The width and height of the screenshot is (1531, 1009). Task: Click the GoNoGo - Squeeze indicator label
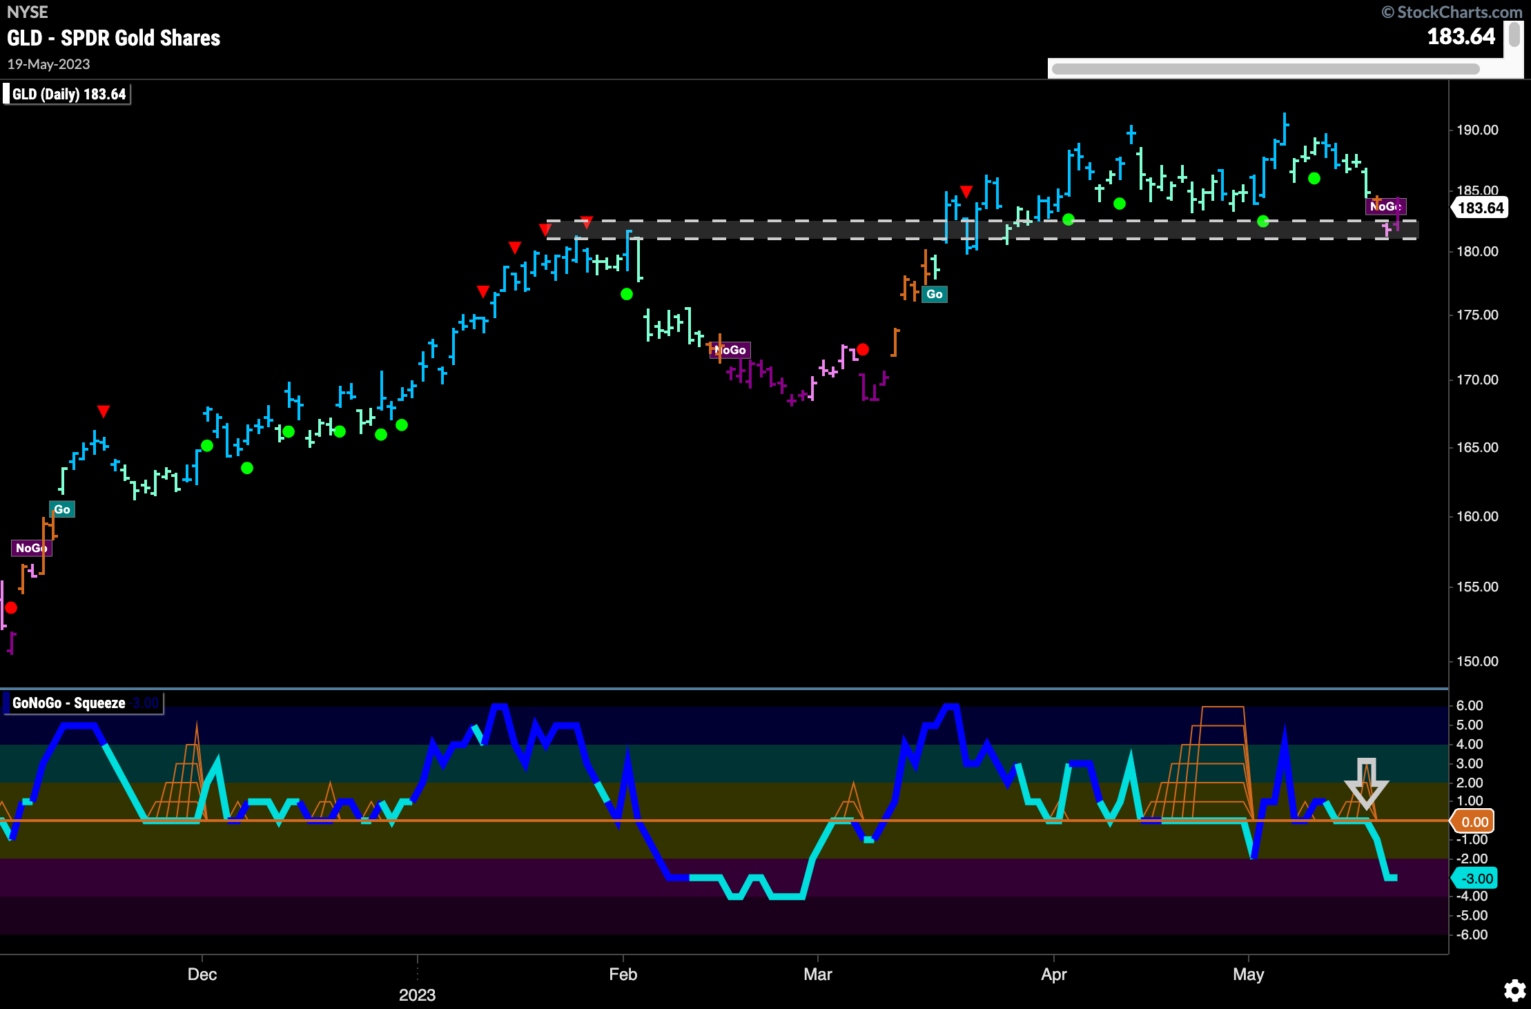click(x=83, y=703)
